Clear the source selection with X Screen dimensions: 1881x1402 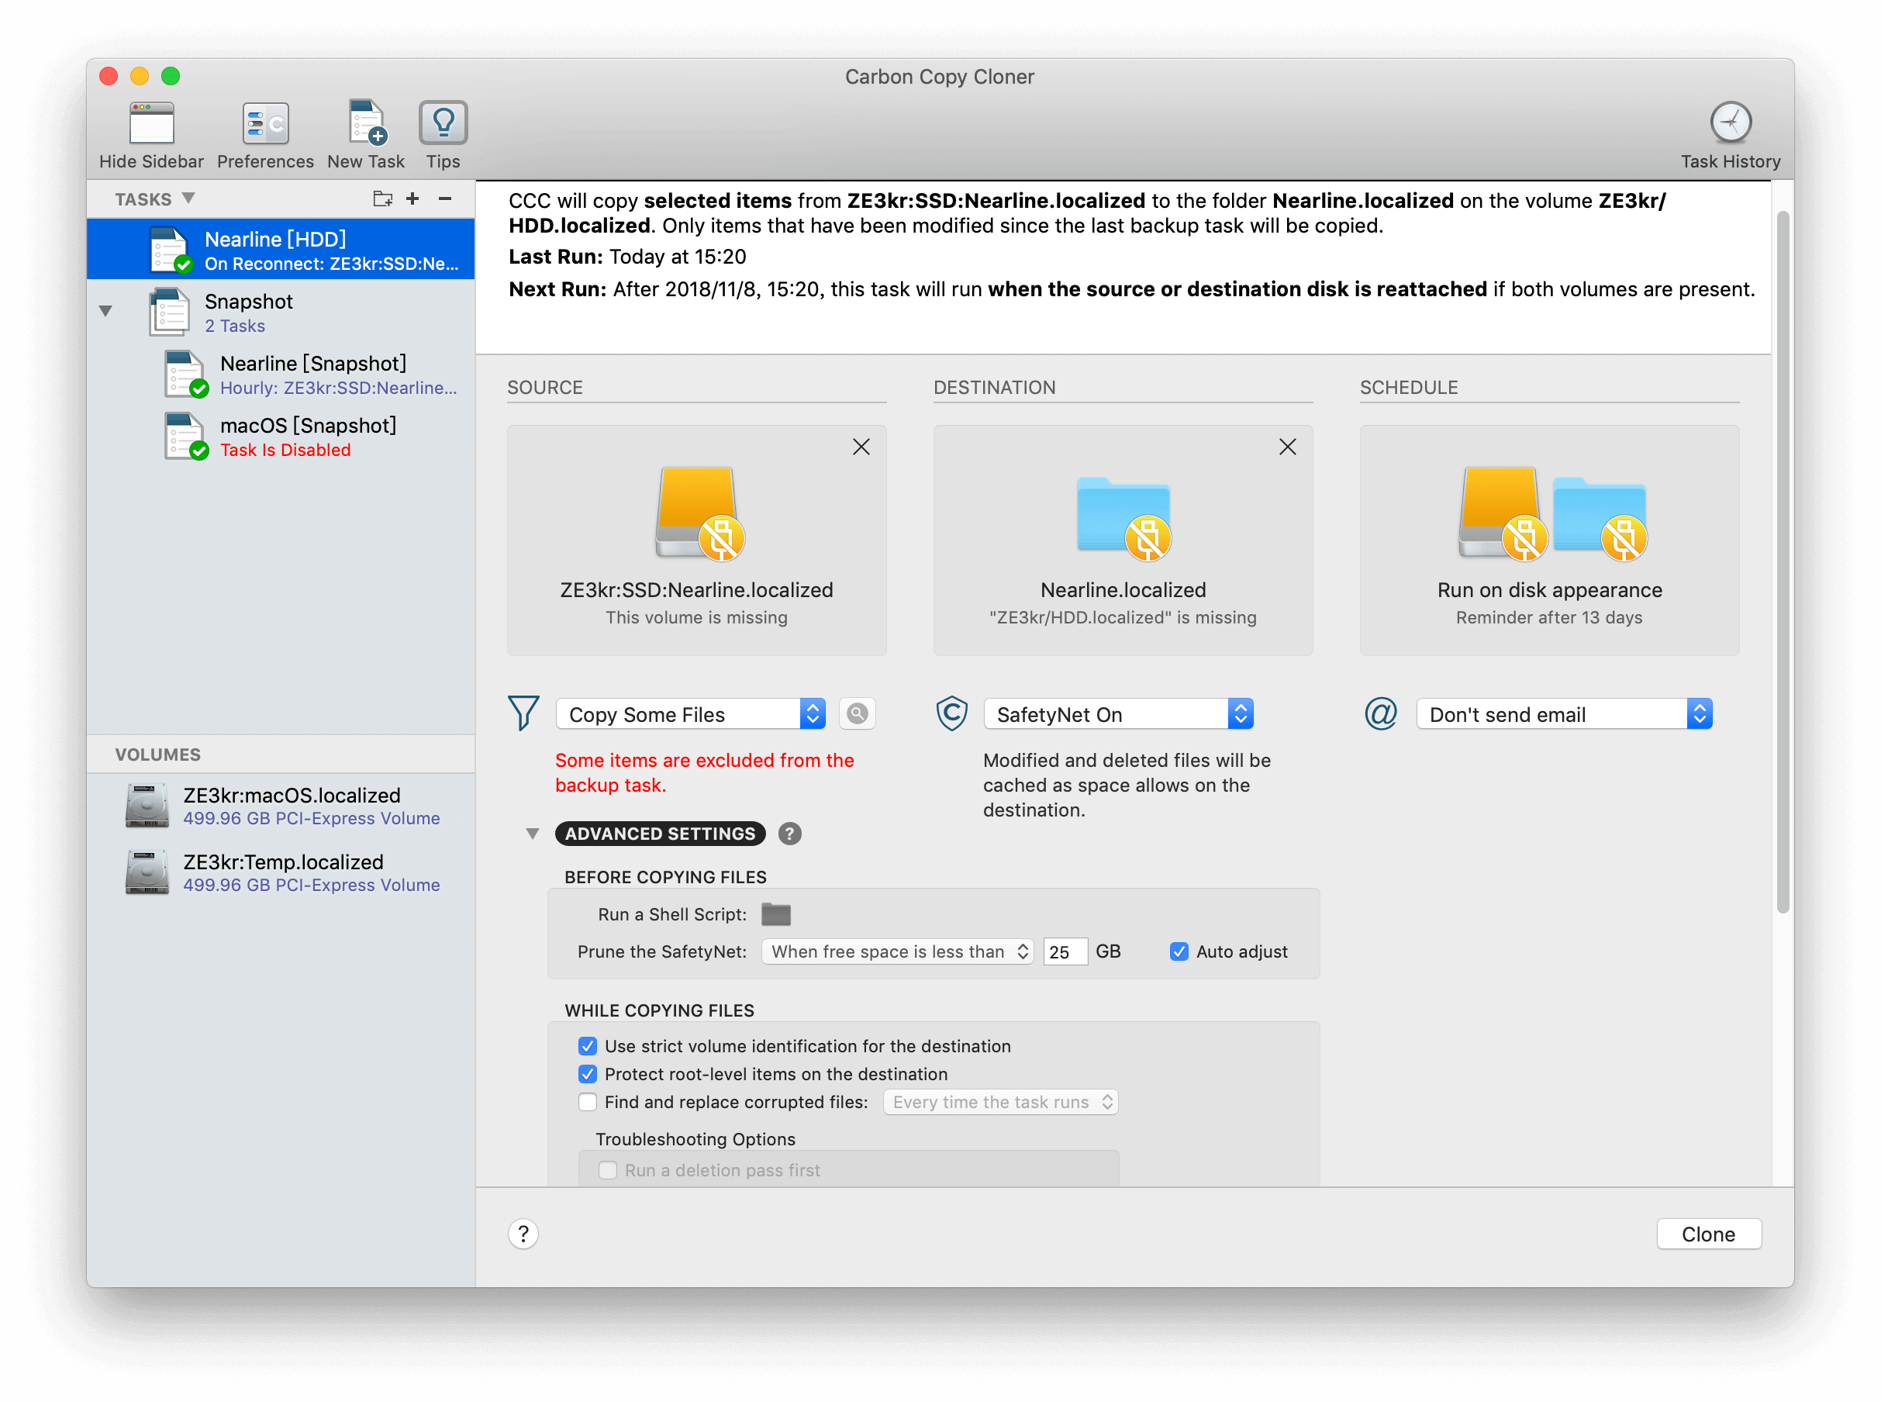861,447
